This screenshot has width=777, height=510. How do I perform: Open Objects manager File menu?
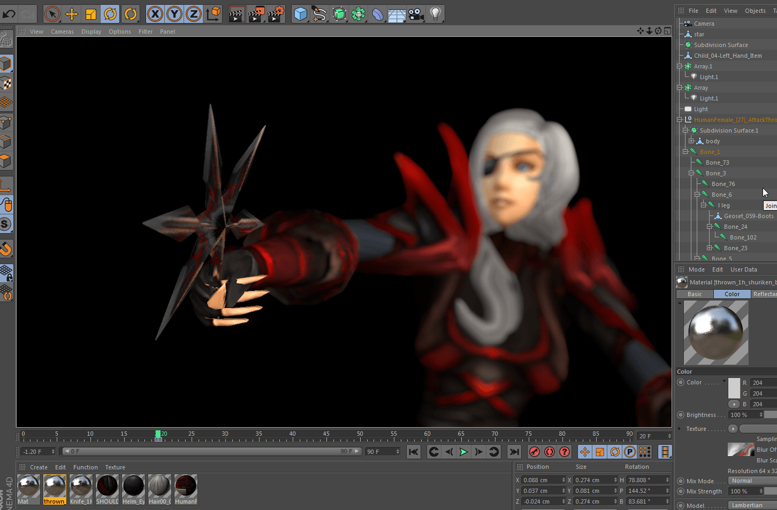click(x=694, y=11)
